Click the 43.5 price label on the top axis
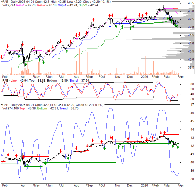The width and height of the screenshot is (195, 187). point(191,3)
